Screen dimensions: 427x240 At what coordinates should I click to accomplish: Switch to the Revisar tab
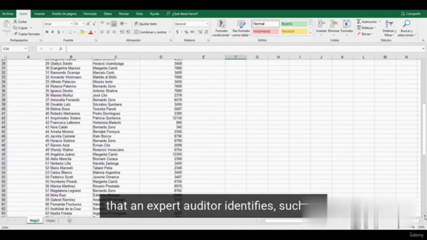coord(123,13)
